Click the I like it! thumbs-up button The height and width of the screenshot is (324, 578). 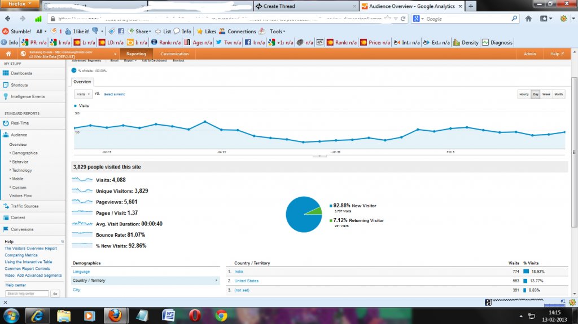coord(77,32)
